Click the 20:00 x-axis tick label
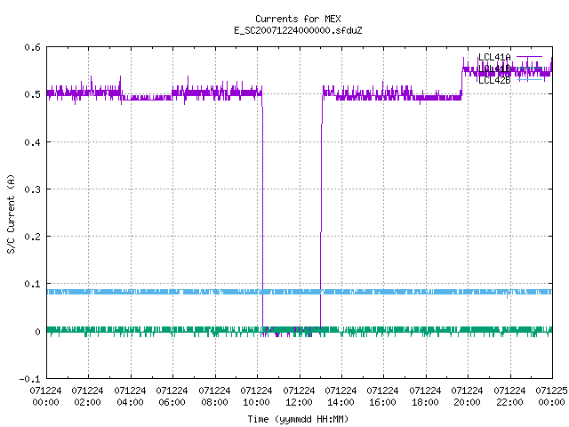The height and width of the screenshot is (427, 569). point(467,402)
